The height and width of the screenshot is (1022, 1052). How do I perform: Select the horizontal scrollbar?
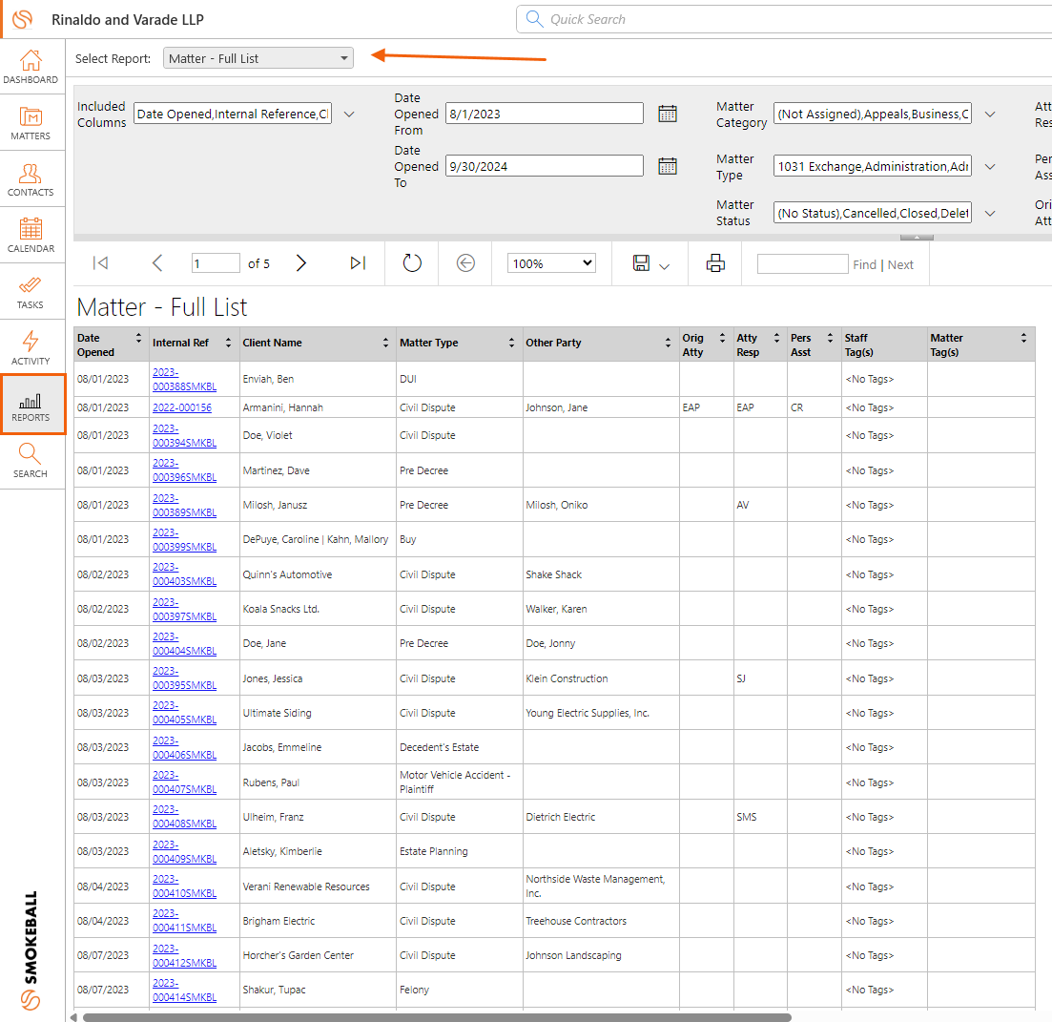click(436, 1017)
